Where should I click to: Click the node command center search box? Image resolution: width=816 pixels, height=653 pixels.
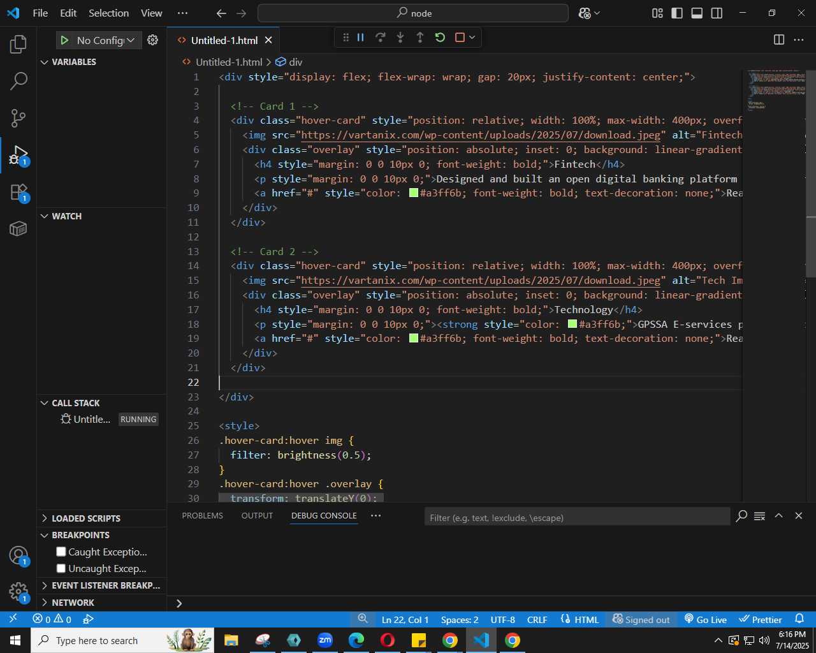pos(413,13)
